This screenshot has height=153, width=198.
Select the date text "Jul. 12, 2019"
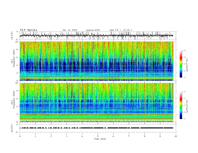coord(70,30)
